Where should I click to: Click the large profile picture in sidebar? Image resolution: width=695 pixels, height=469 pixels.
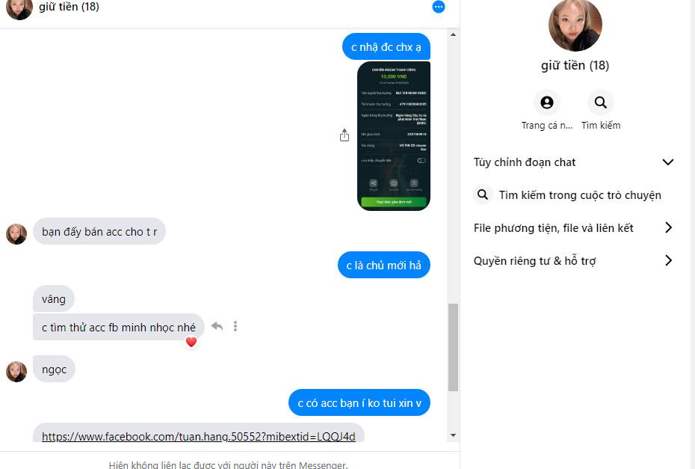point(575,25)
